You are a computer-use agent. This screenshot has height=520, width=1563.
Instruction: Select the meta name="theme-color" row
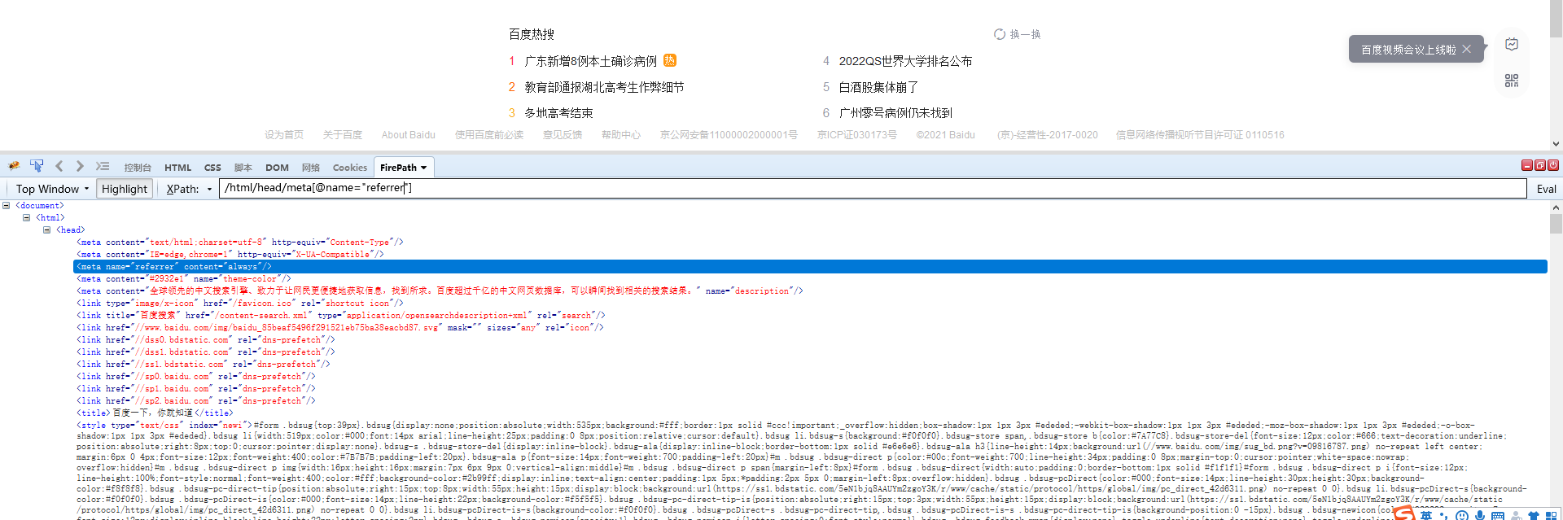(x=184, y=279)
